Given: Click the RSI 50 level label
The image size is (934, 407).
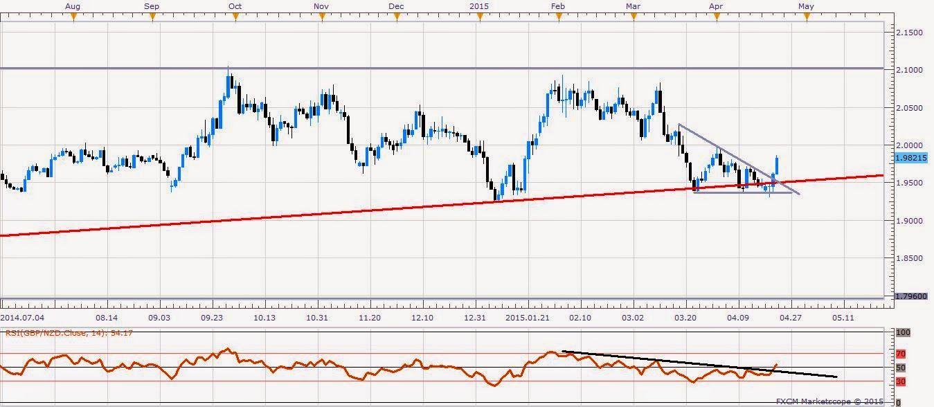Looking at the screenshot, I should 900,368.
